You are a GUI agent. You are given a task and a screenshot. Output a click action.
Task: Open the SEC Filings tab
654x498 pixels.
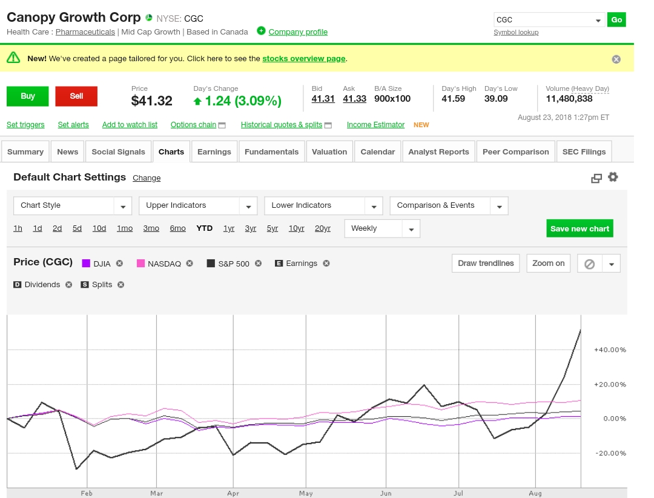click(x=584, y=151)
